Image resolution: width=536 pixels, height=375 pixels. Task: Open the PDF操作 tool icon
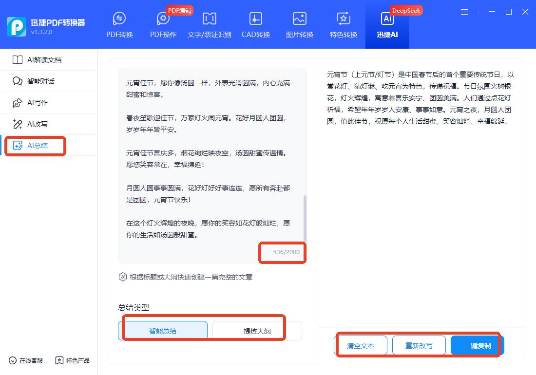click(163, 19)
